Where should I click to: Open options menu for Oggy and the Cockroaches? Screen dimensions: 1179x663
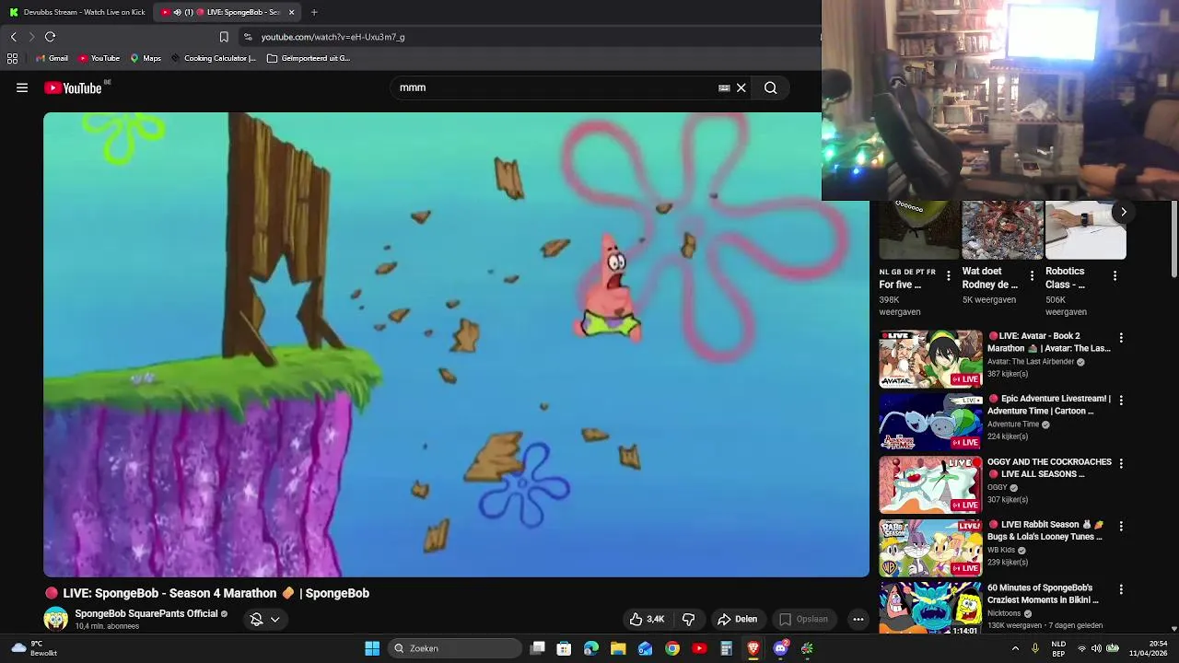(x=1121, y=463)
